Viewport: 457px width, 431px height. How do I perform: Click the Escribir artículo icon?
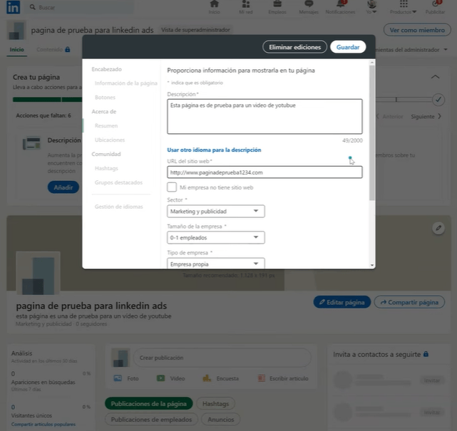pos(262,378)
